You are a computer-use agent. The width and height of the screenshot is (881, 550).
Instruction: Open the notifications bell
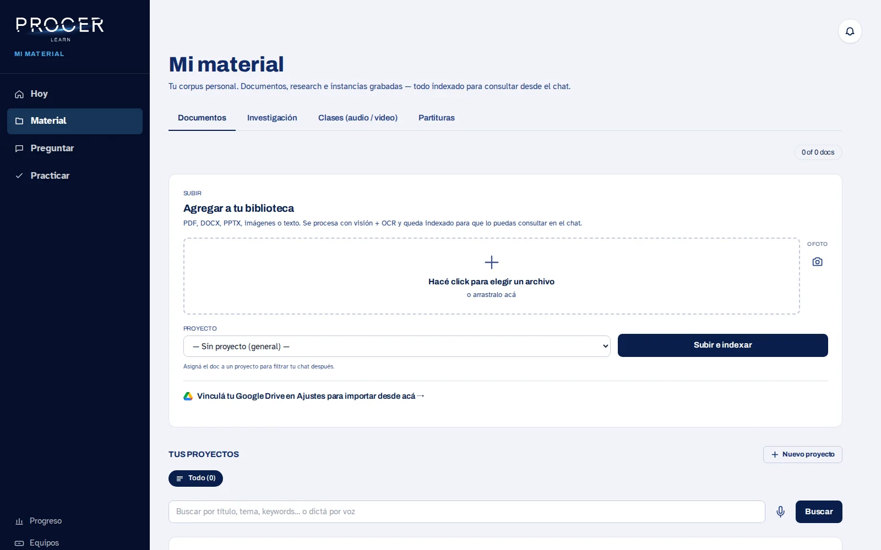850,31
